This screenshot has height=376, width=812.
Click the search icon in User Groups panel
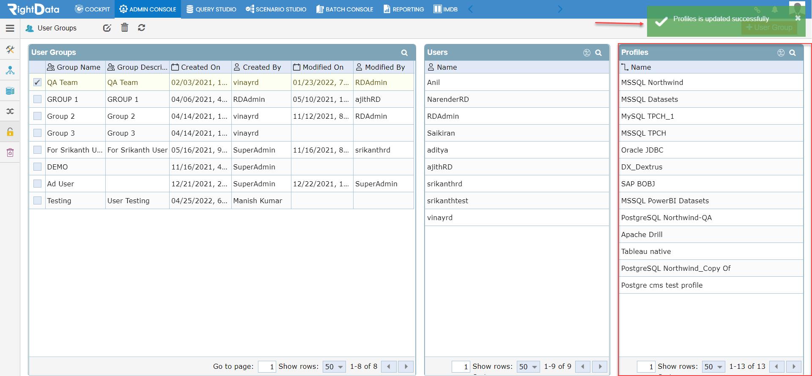[x=404, y=53]
